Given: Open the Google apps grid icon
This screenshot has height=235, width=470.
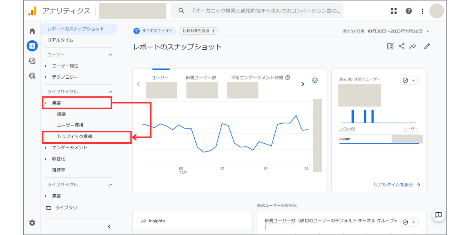Looking at the screenshot, I should pos(394,11).
